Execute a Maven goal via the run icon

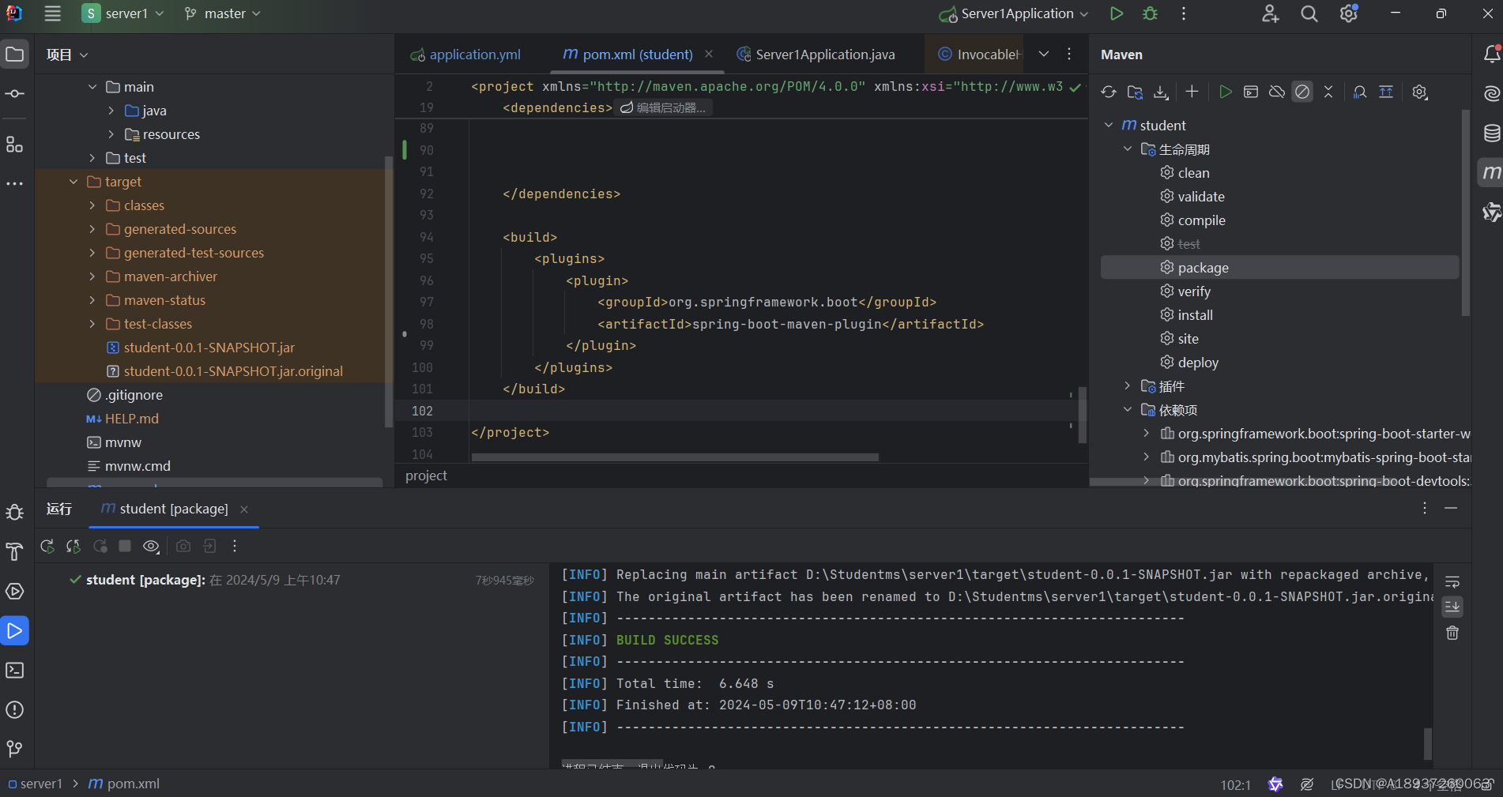coord(1226,92)
